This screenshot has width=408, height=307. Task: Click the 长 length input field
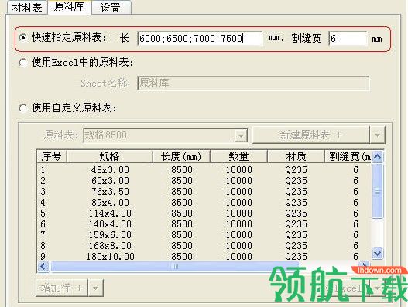coord(200,39)
